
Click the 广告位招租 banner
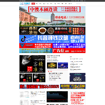point(69,50)
